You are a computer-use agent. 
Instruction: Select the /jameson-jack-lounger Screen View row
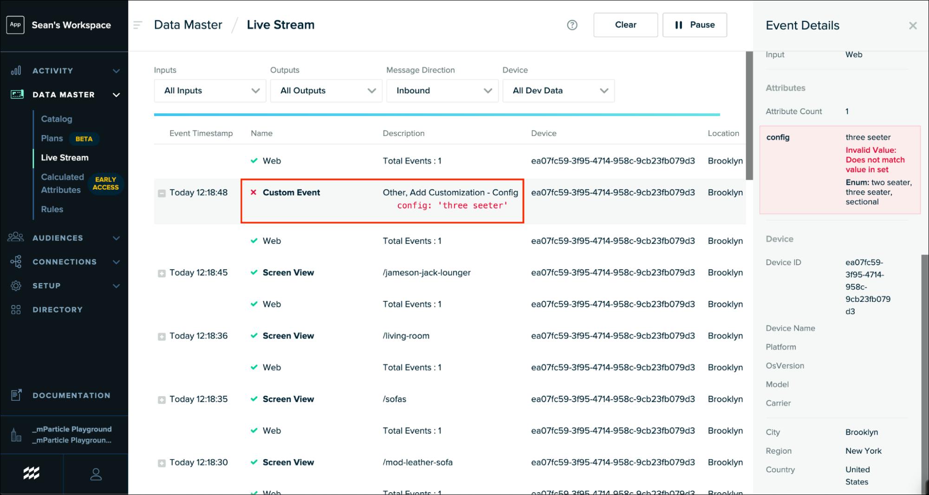450,273
